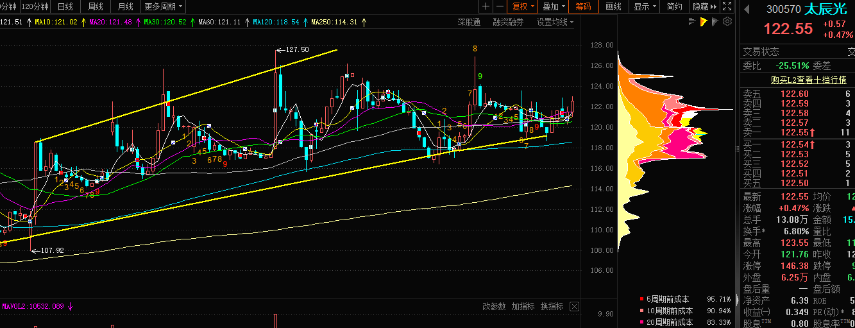The image size is (855, 328).
Task: Click the MA30 up-arrow indicator
Action: [x=192, y=22]
